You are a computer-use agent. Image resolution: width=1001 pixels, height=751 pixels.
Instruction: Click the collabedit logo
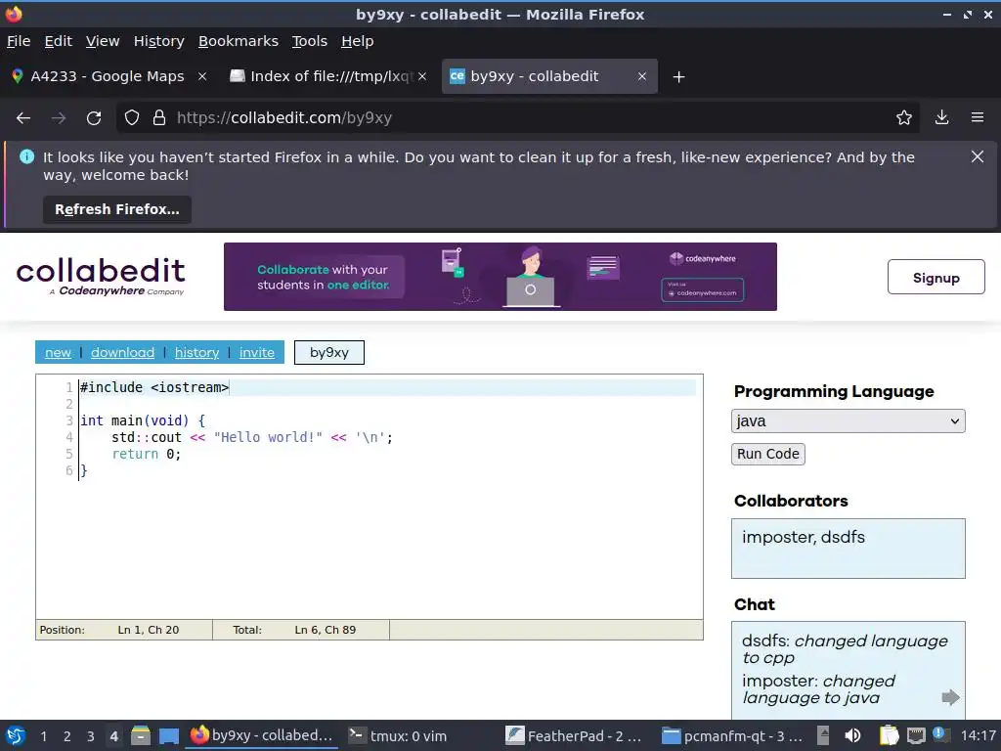(101, 277)
